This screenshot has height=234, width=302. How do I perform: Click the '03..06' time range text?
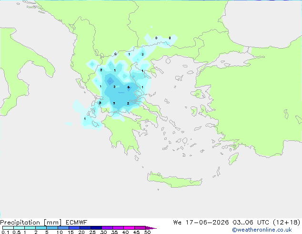(243, 223)
